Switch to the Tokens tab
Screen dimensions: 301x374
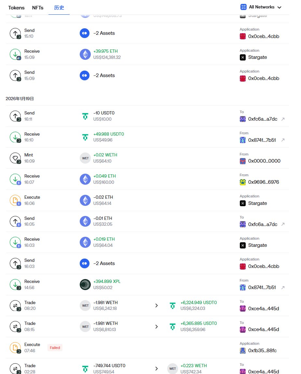17,7
